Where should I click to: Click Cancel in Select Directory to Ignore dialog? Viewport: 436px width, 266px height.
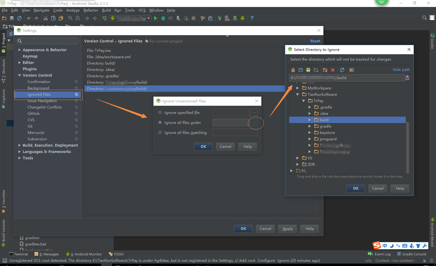tap(378, 188)
